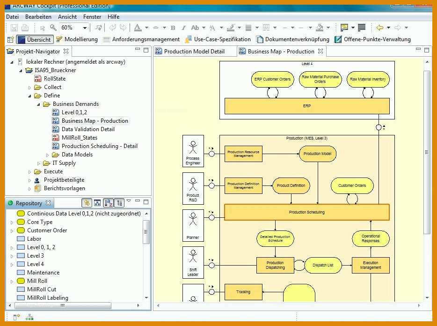Toggle bold text formatting
Screen dimensions: 437x326
point(173,28)
